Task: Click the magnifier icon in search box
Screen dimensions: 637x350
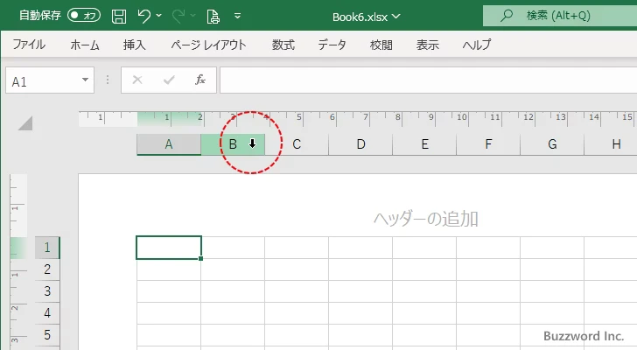Action: point(506,16)
